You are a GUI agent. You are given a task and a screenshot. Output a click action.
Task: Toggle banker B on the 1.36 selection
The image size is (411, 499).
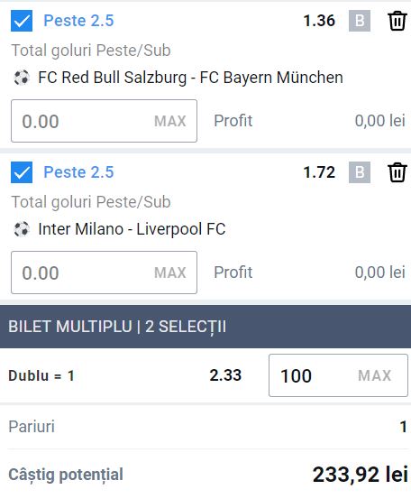click(x=360, y=21)
